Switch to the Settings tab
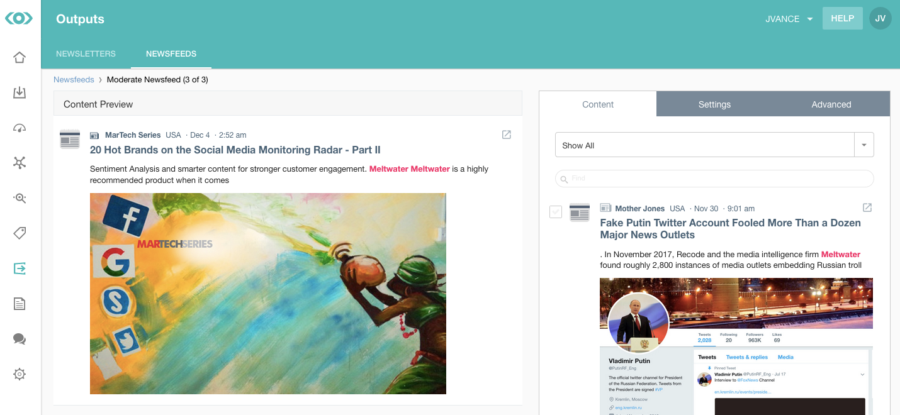 click(x=714, y=104)
